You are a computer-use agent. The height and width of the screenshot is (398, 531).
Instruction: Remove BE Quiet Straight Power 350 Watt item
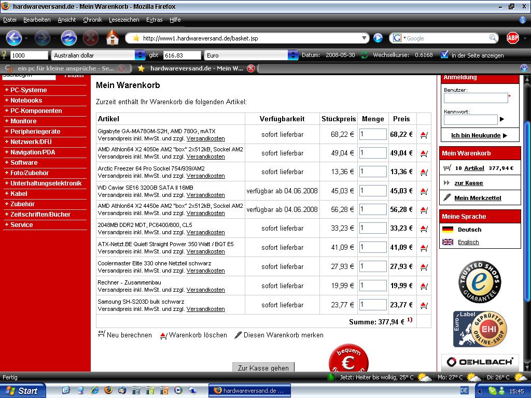(424, 248)
